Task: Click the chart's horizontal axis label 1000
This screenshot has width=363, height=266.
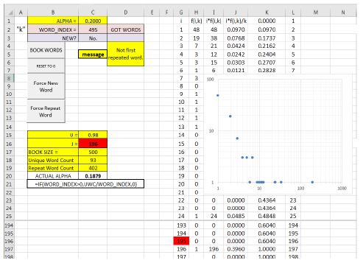Action: (x=342, y=189)
